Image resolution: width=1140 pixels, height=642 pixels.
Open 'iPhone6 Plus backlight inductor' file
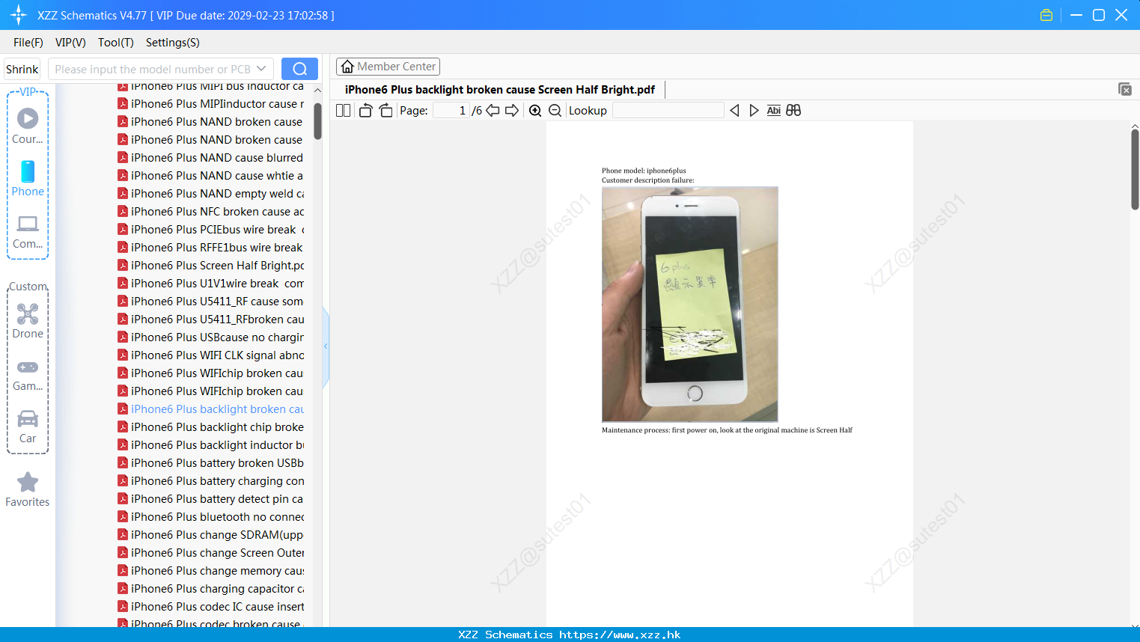pyautogui.click(x=210, y=445)
